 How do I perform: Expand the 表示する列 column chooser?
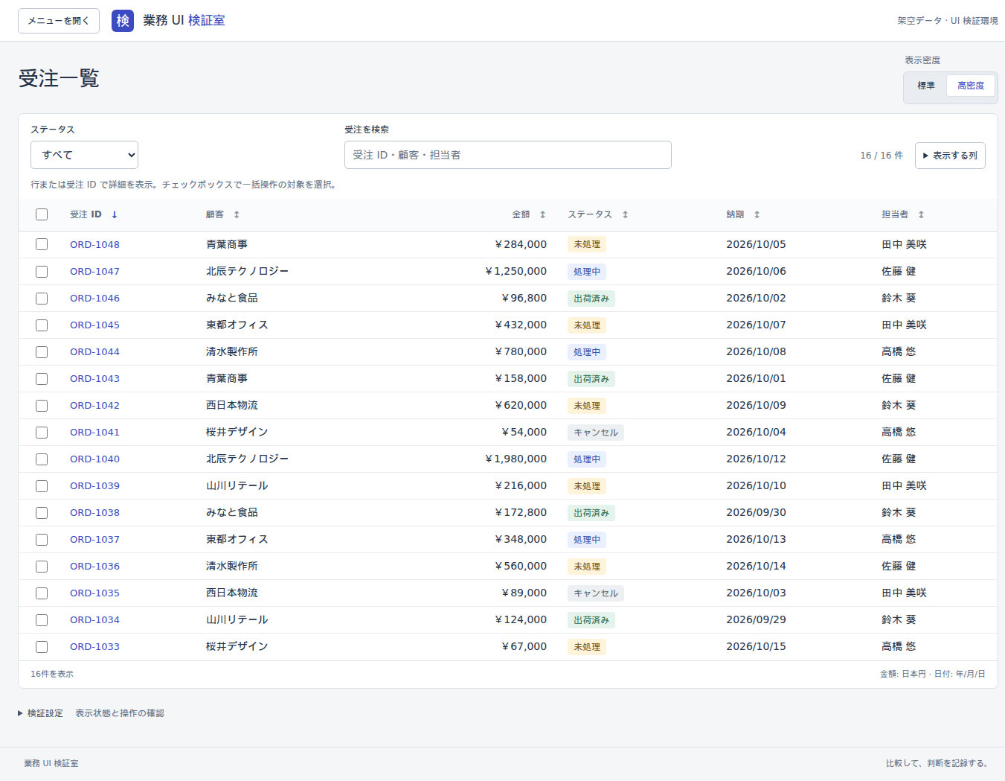(950, 156)
